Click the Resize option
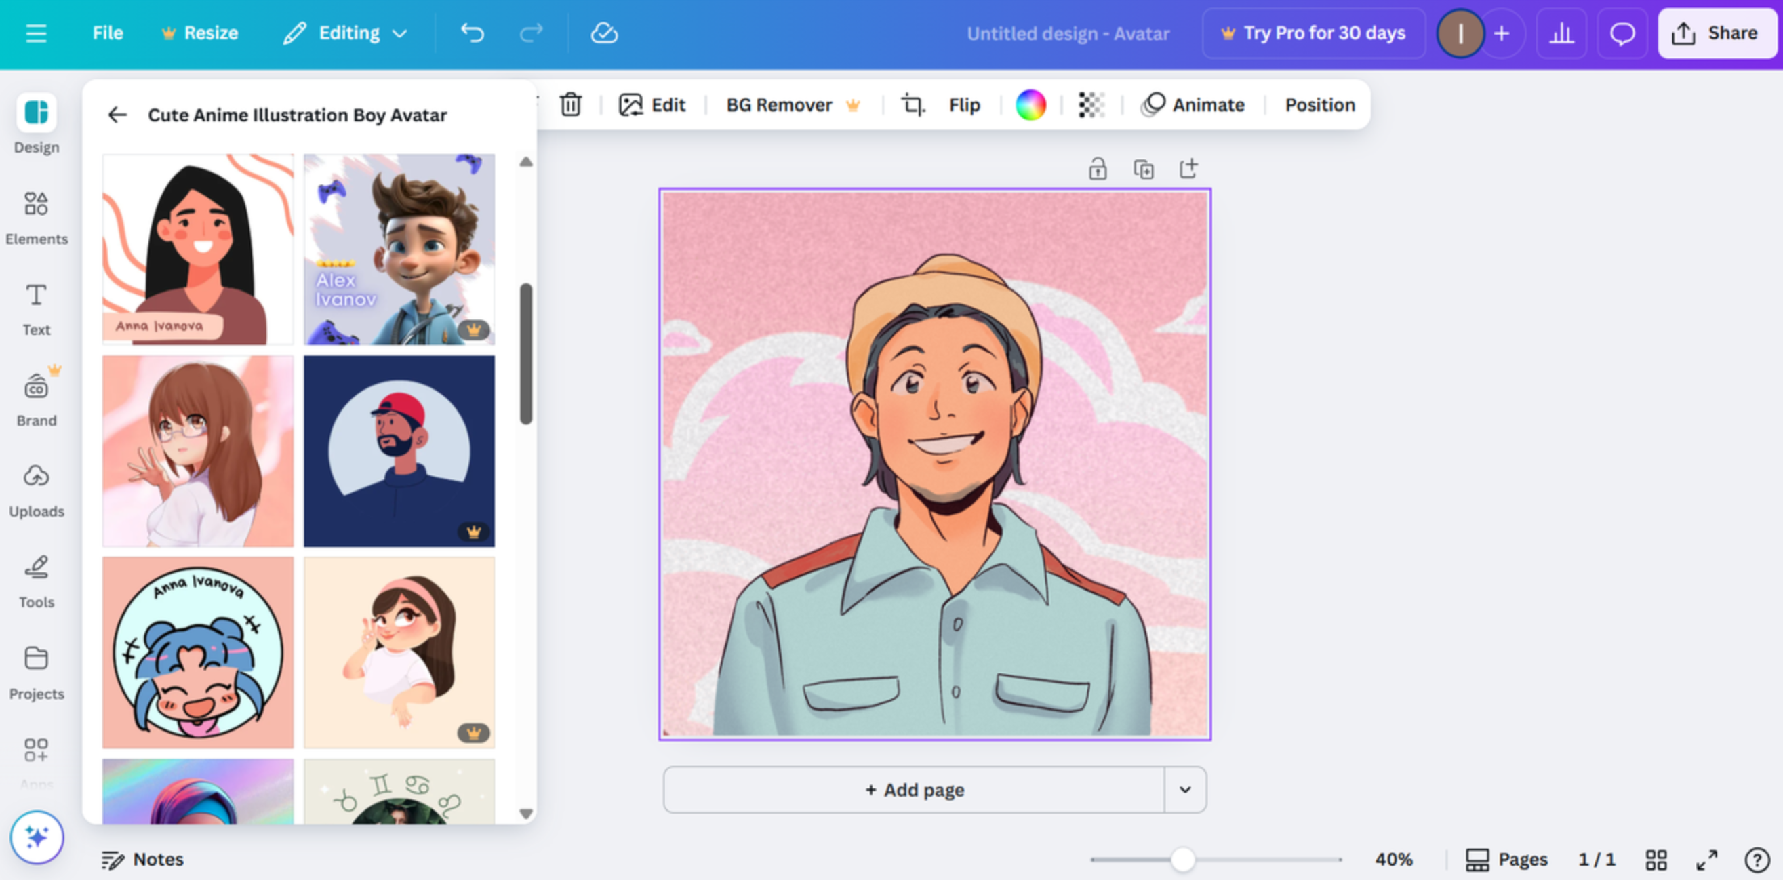Image resolution: width=1783 pixels, height=880 pixels. coord(199,33)
